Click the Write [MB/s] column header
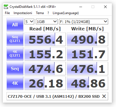116x107 pixels. tap(87, 29)
